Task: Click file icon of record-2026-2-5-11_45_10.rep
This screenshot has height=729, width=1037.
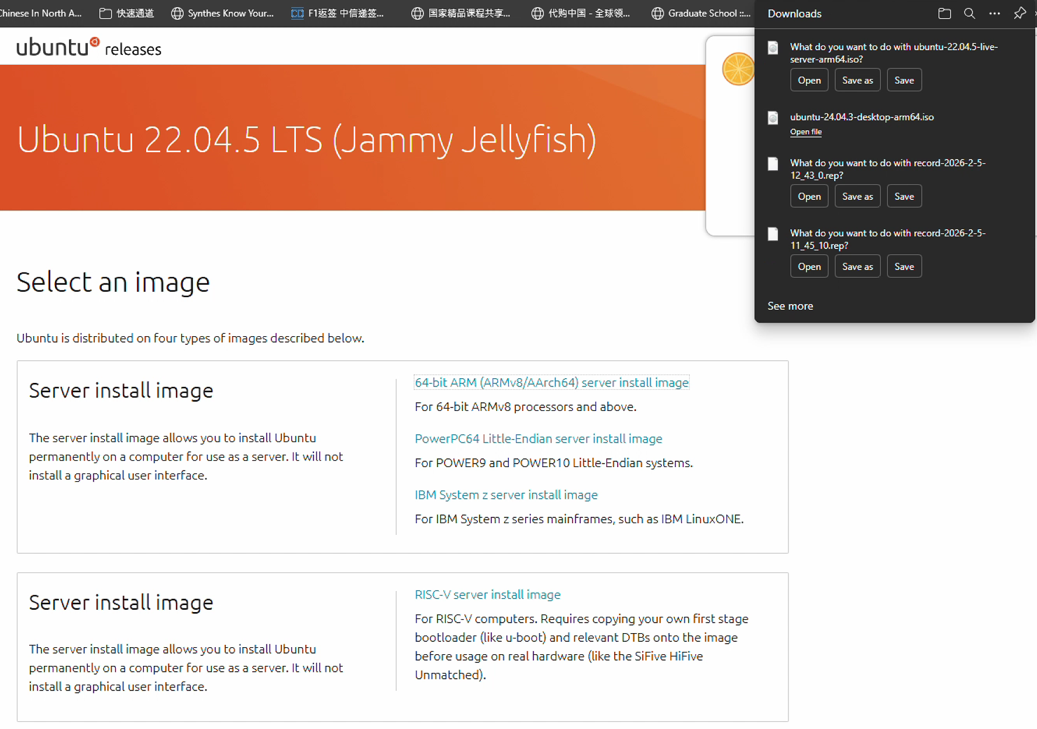Action: (773, 234)
